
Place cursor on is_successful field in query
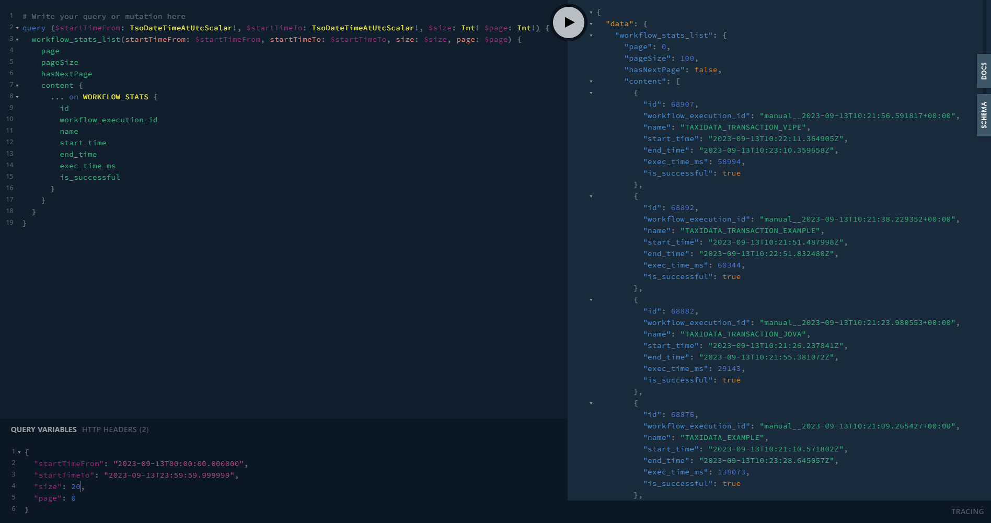coord(90,178)
